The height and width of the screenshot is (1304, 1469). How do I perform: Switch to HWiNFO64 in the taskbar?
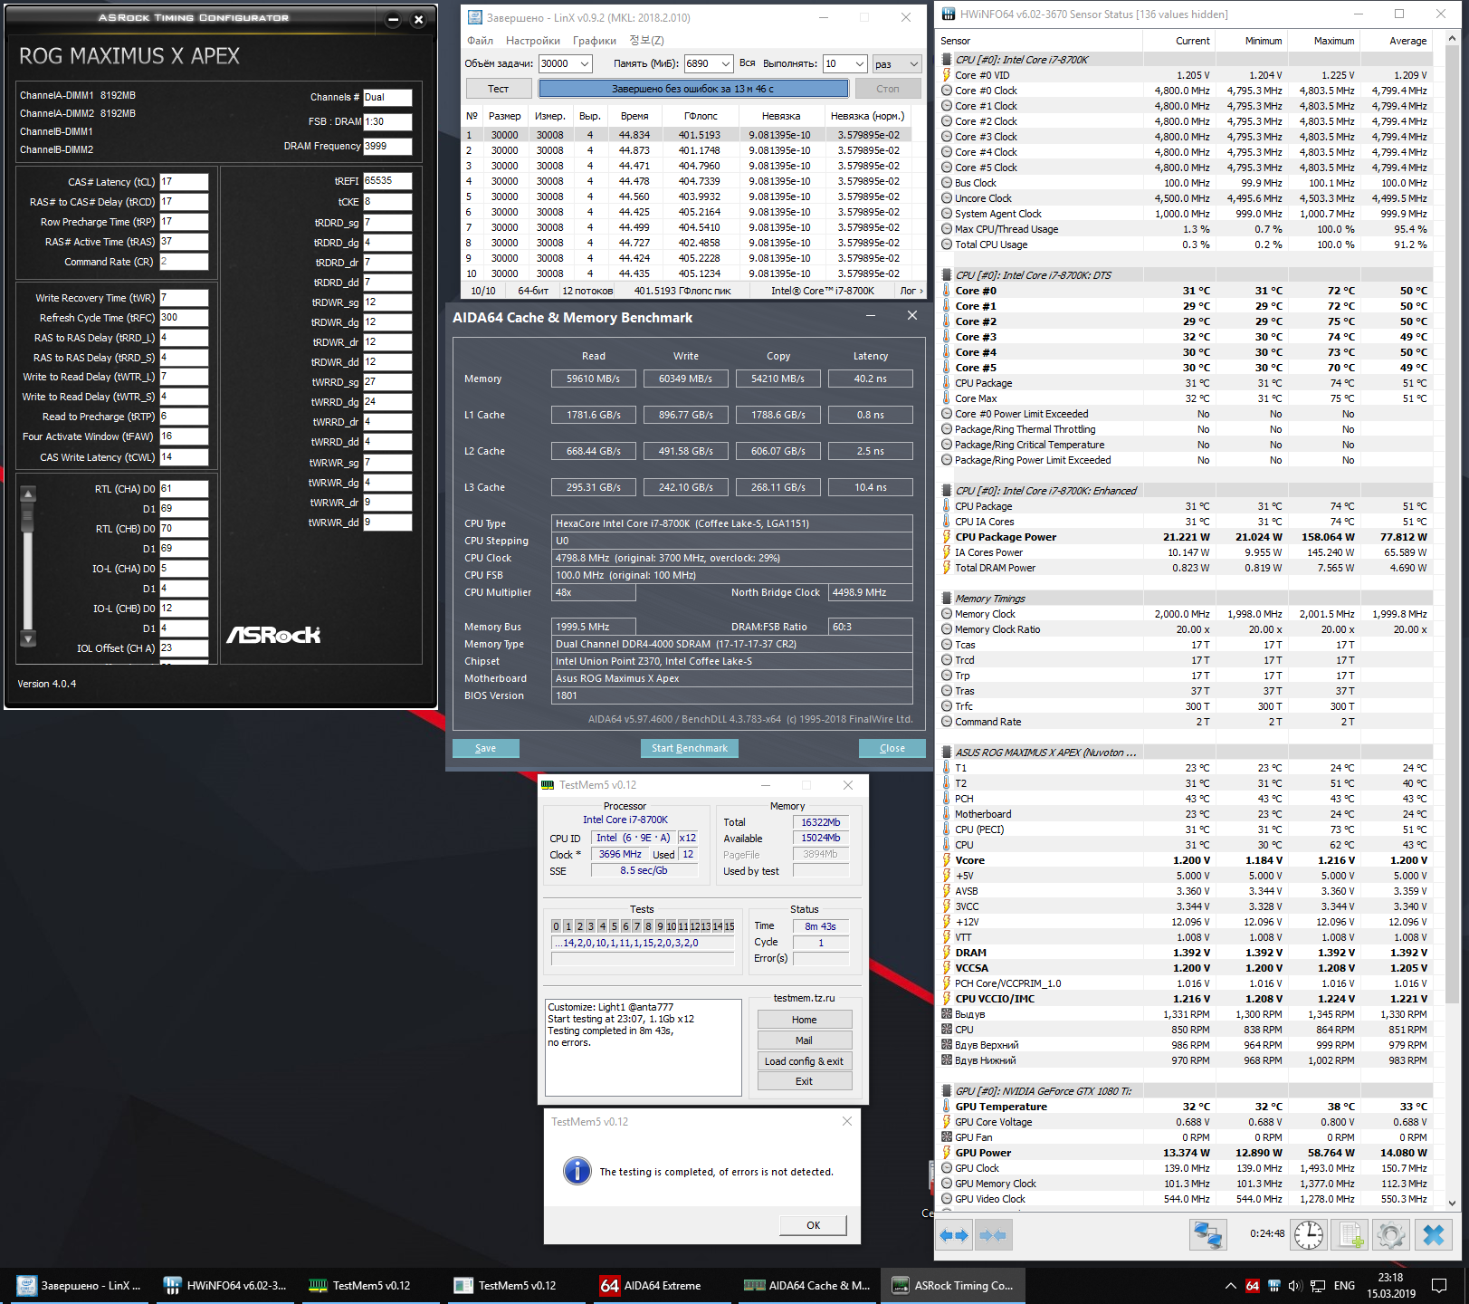coord(225,1286)
